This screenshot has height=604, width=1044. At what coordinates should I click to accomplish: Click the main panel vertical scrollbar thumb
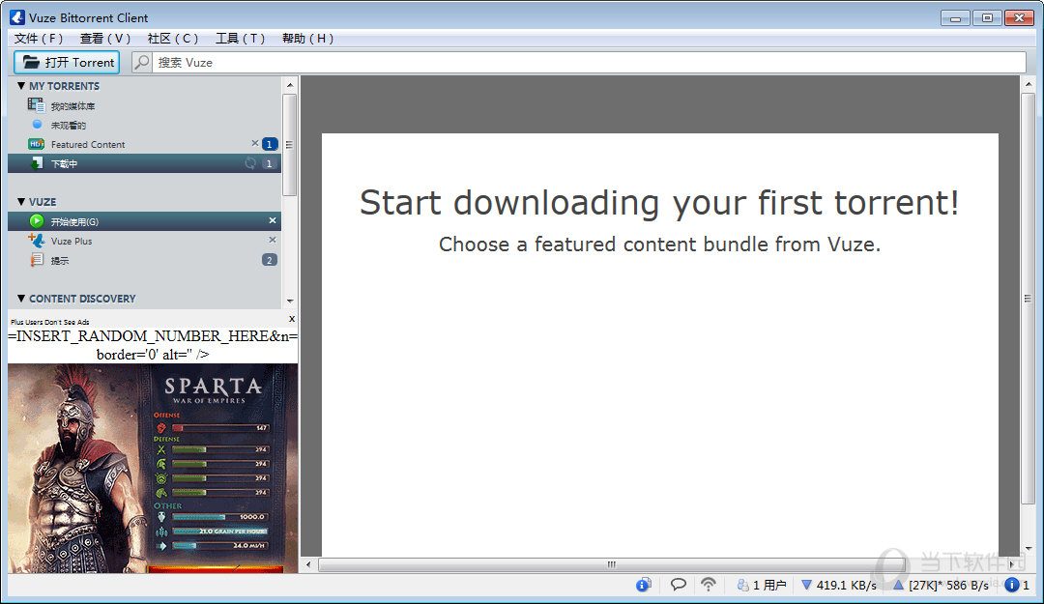(1029, 299)
